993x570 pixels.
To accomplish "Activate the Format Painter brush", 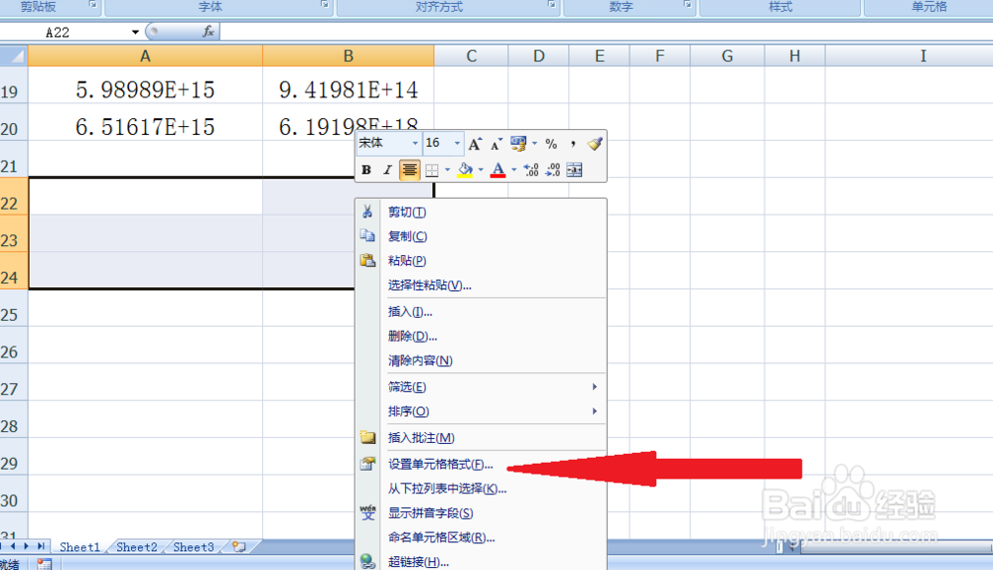I will 594,144.
